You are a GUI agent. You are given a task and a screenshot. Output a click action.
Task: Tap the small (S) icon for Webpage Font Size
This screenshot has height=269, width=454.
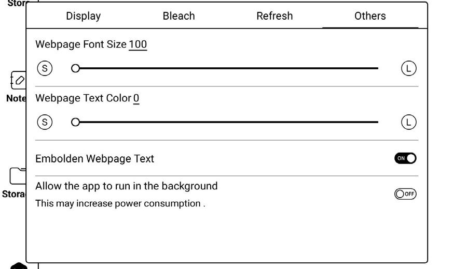(45, 68)
